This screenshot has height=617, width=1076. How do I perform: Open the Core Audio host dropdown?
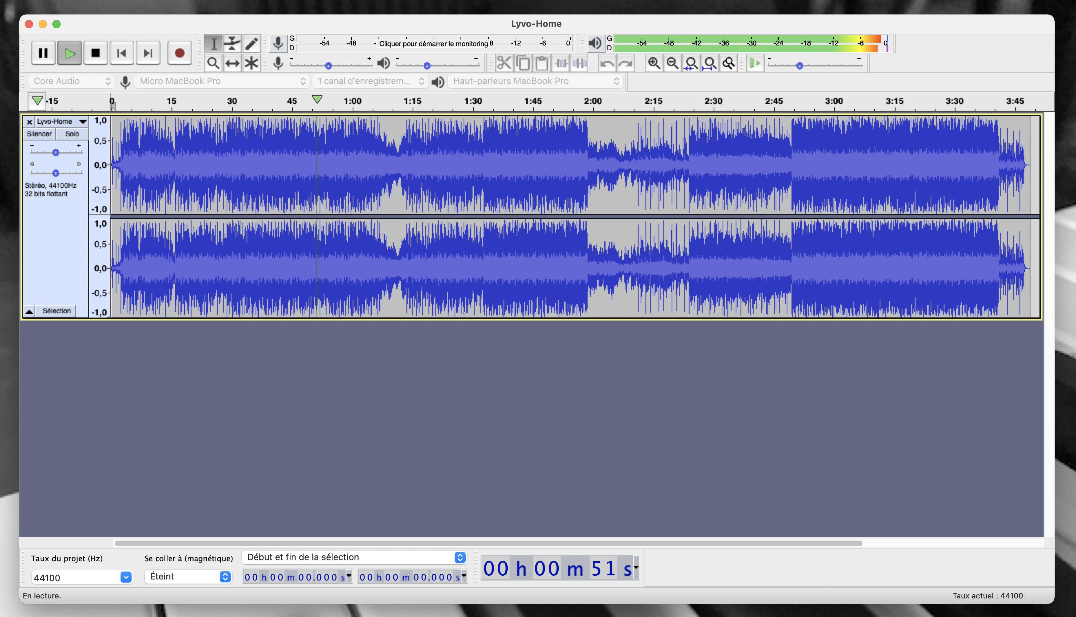point(71,81)
